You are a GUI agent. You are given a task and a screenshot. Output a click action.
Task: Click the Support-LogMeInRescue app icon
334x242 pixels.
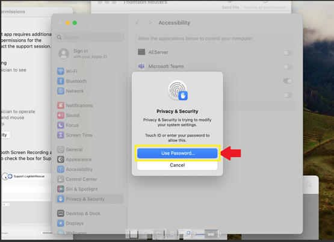pyautogui.click(x=10, y=176)
